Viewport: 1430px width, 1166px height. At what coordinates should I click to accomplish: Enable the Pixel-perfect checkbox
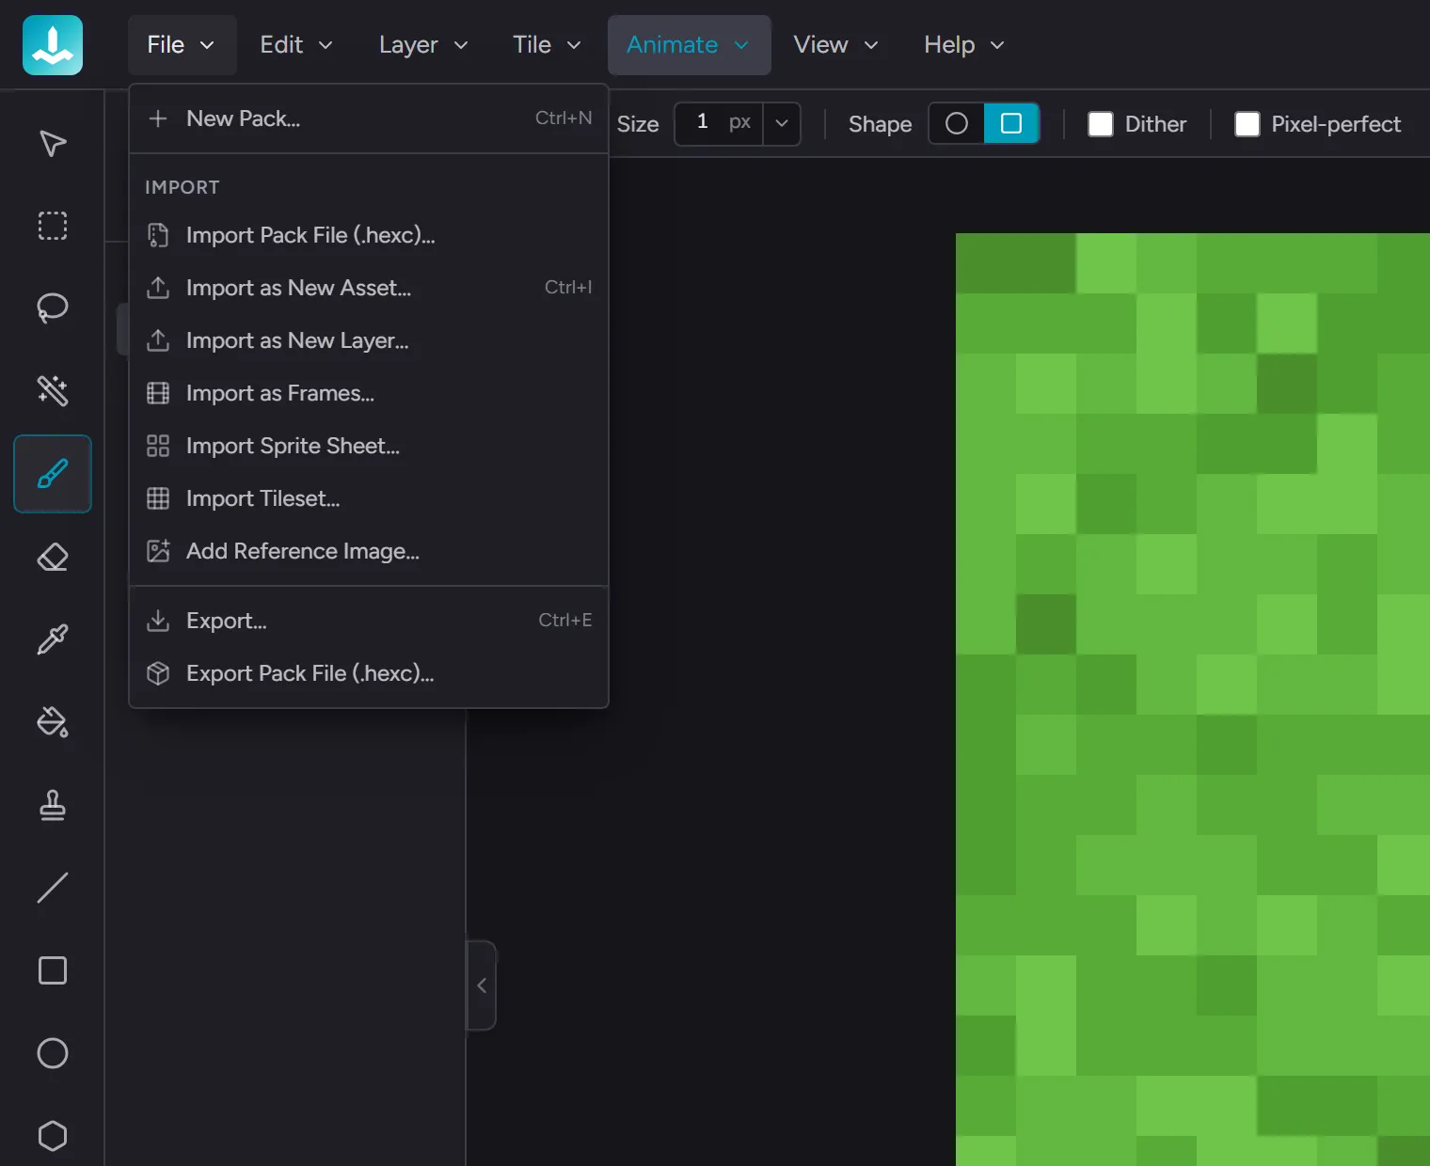(1247, 124)
